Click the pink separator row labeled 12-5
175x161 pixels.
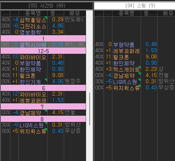[x=43, y=51]
